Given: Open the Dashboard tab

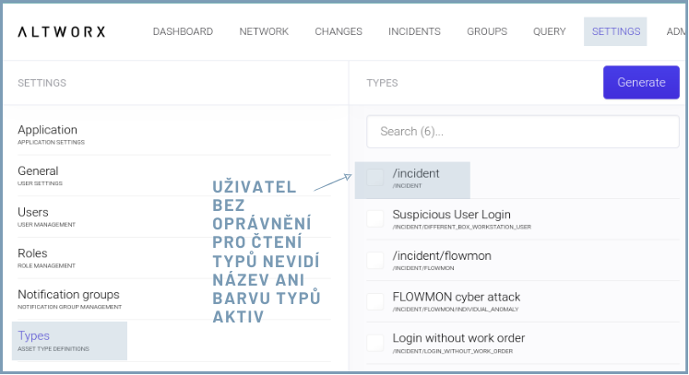Looking at the screenshot, I should point(183,31).
